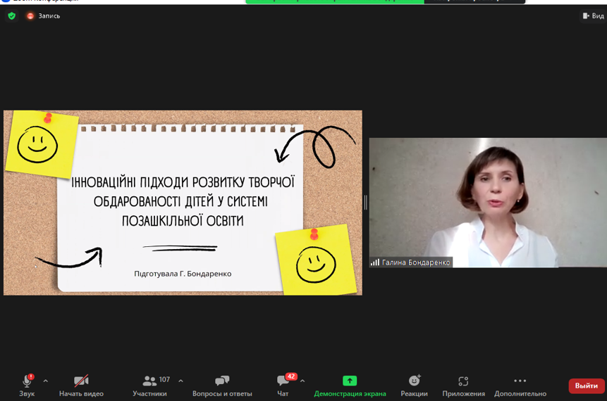Click the microphone Звук icon
Image resolution: width=607 pixels, height=401 pixels.
[27, 381]
